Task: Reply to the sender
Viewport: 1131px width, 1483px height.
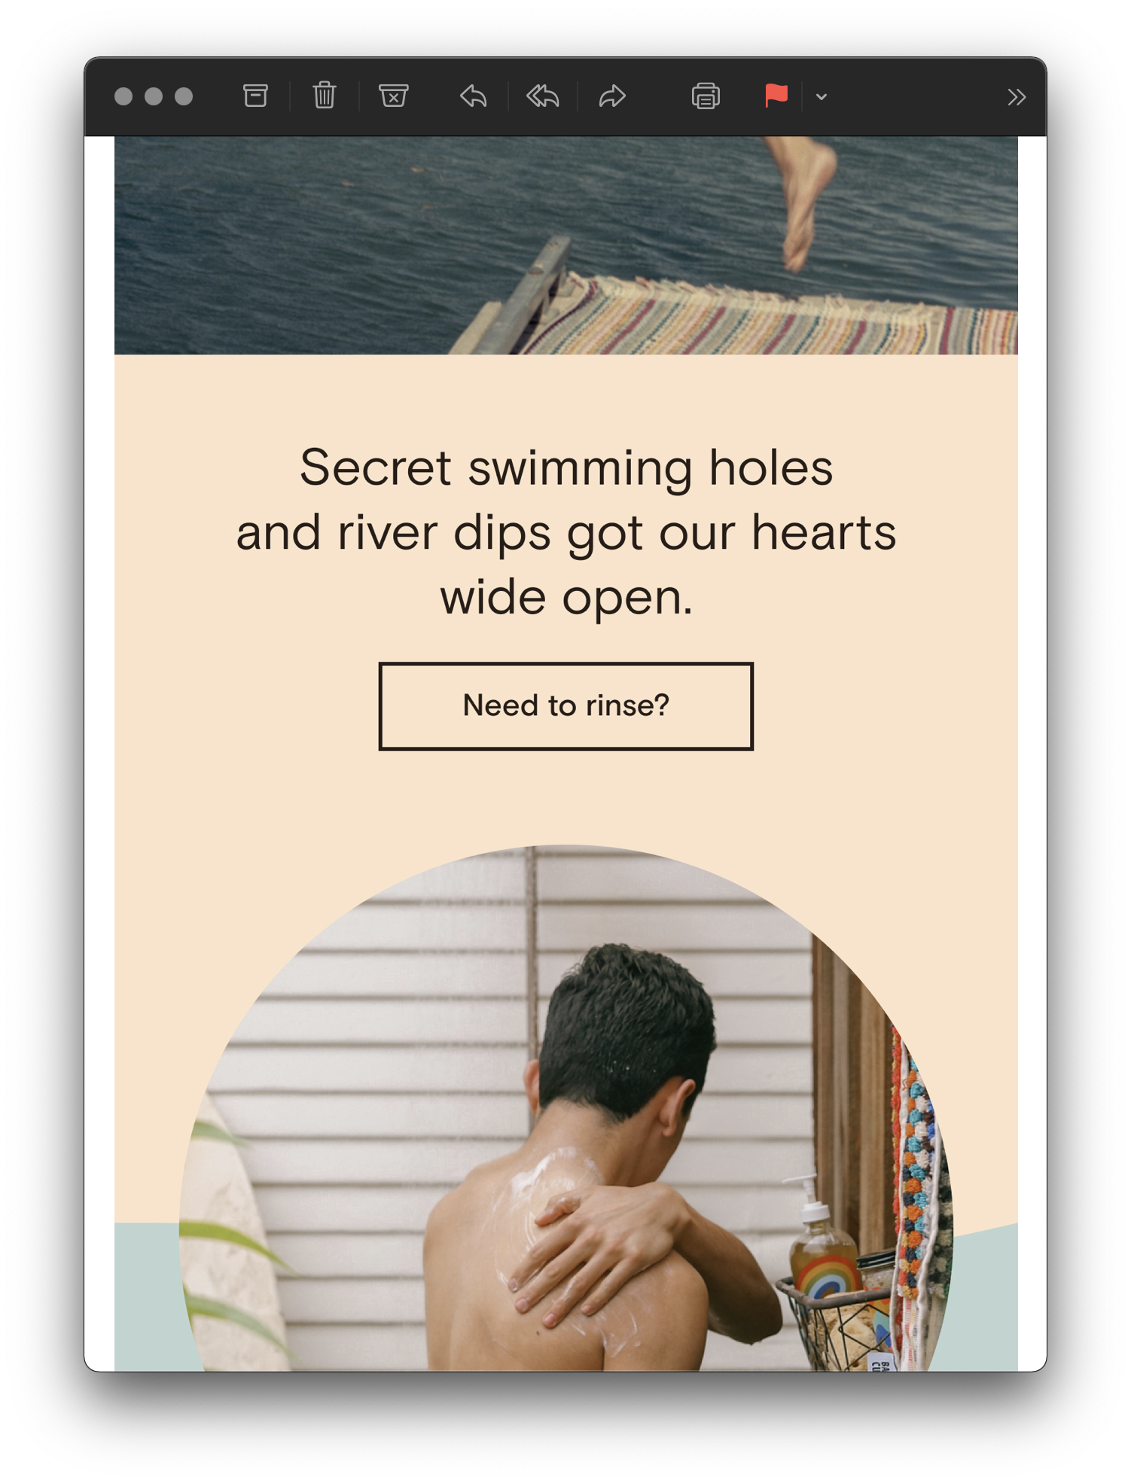Action: [x=474, y=96]
